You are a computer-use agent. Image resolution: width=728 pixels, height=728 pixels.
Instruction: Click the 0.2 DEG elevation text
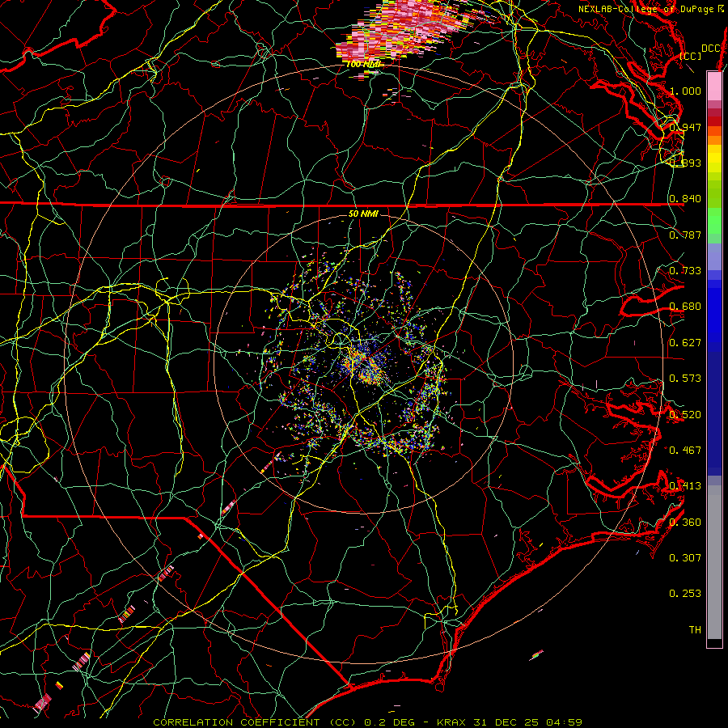click(391, 722)
